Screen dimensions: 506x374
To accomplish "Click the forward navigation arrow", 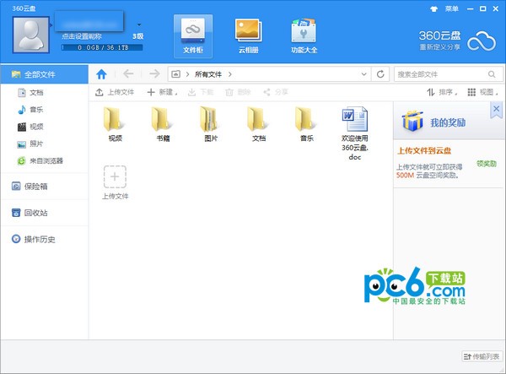I will pyautogui.click(x=154, y=74).
